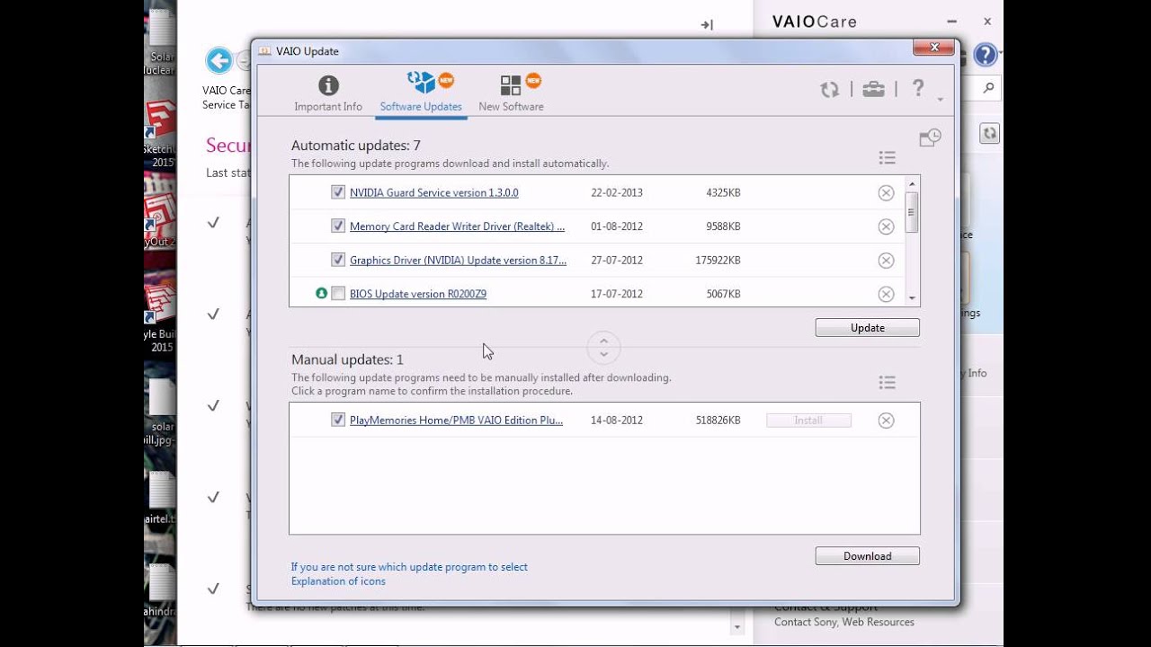Click the 'Manual updates: 1' heading
Screen dimensions: 1151x647
(x=347, y=359)
